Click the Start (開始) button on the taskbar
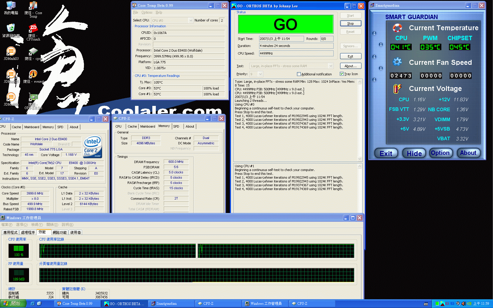 click(x=13, y=304)
